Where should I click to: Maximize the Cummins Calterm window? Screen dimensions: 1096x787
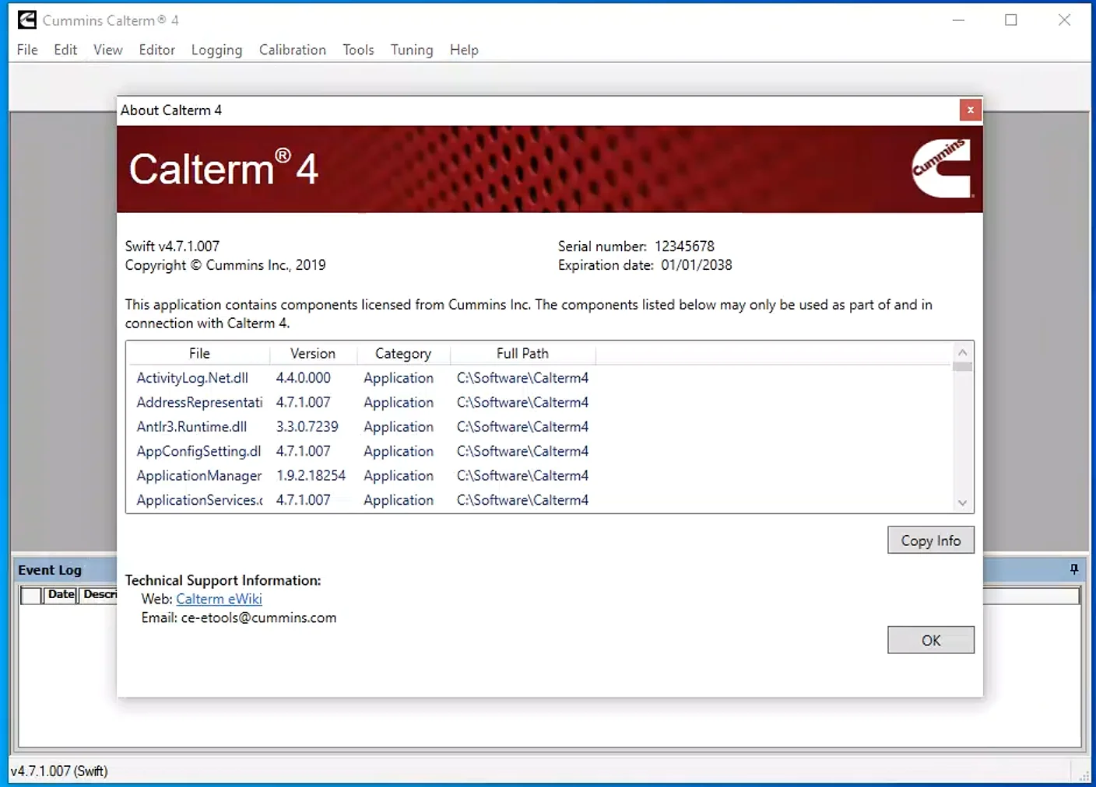[x=1011, y=20]
